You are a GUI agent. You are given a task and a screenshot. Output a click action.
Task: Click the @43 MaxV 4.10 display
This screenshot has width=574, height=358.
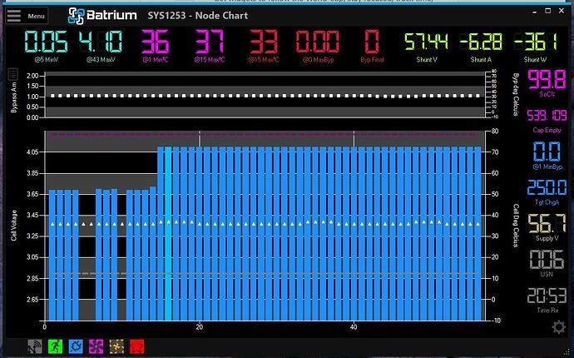(x=101, y=46)
